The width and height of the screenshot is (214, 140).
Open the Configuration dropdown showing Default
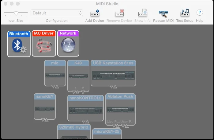57,13
